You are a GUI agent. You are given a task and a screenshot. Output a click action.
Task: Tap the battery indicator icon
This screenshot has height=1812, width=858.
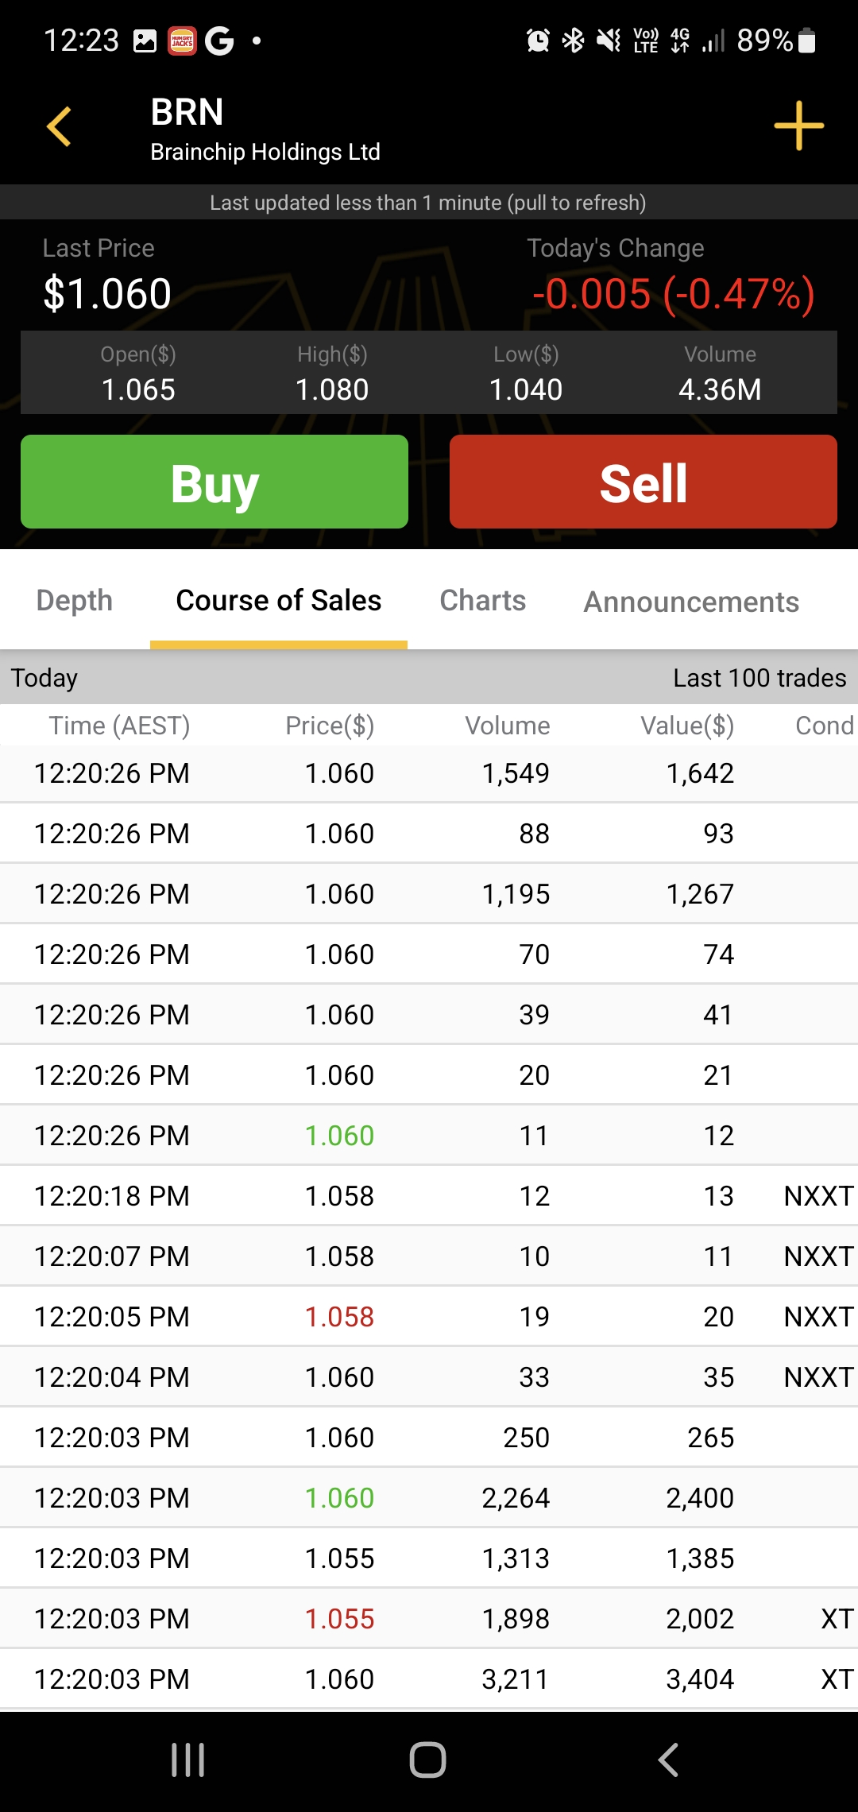tap(806, 40)
